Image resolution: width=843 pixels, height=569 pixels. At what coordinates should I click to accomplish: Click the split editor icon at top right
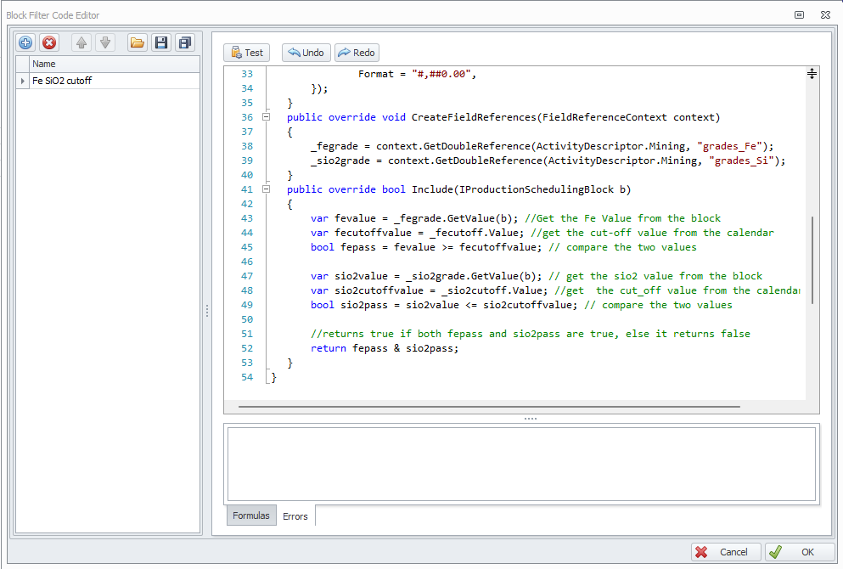point(812,74)
